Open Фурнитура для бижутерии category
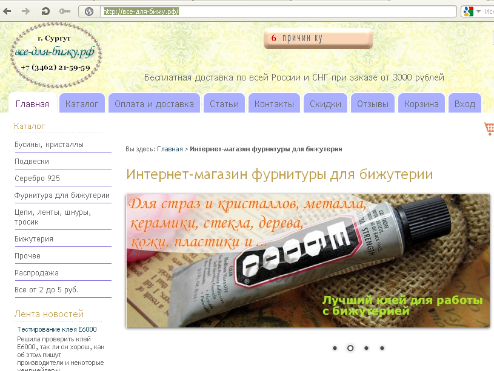The width and height of the screenshot is (494, 371). pyautogui.click(x=62, y=195)
